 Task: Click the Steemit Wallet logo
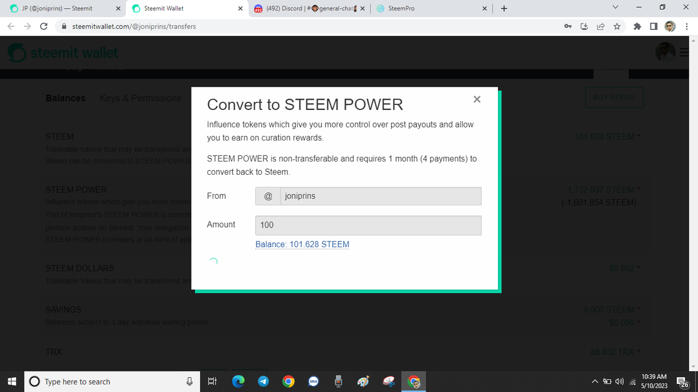63,53
